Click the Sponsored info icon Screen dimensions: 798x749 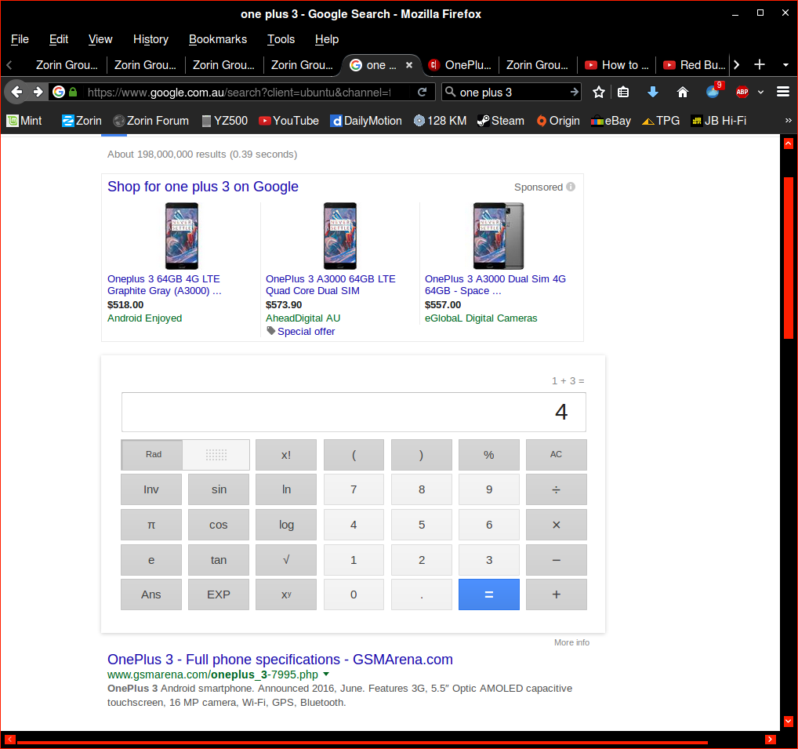[x=571, y=187]
